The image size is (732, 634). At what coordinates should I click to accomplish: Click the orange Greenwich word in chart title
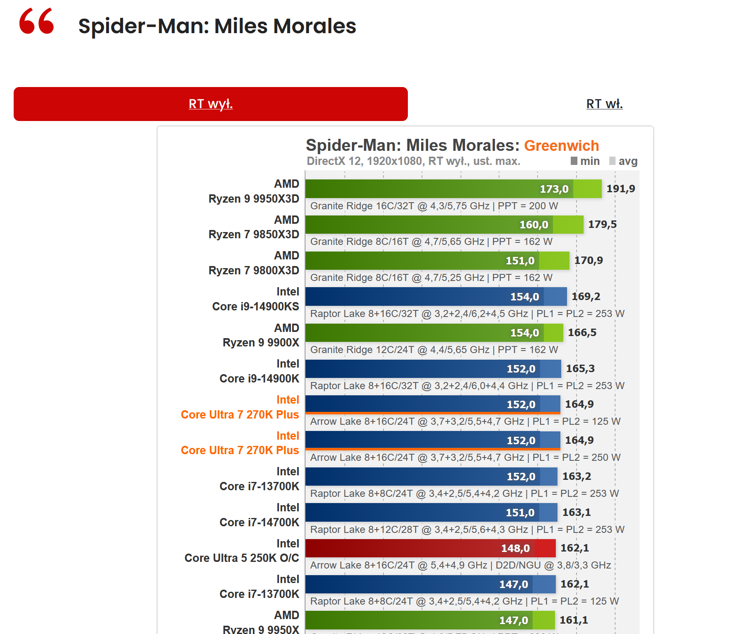point(561,145)
